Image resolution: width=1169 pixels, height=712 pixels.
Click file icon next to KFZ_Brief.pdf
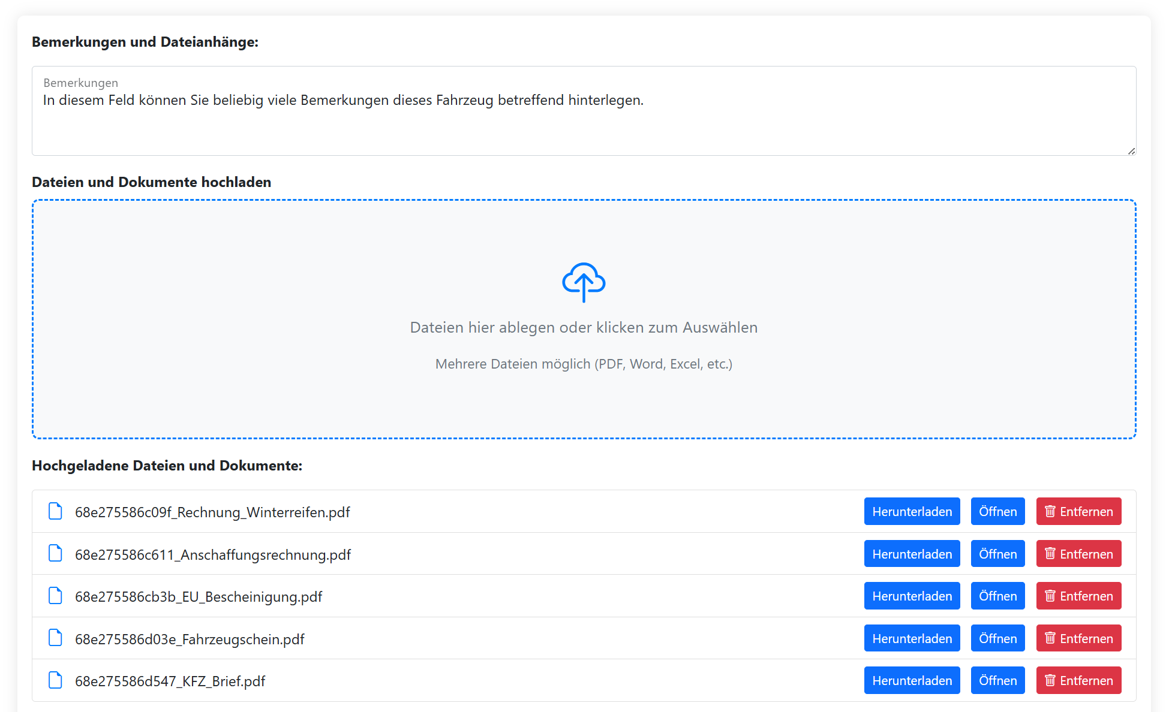tap(55, 680)
